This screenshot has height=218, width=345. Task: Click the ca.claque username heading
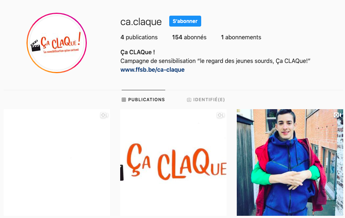[141, 22]
